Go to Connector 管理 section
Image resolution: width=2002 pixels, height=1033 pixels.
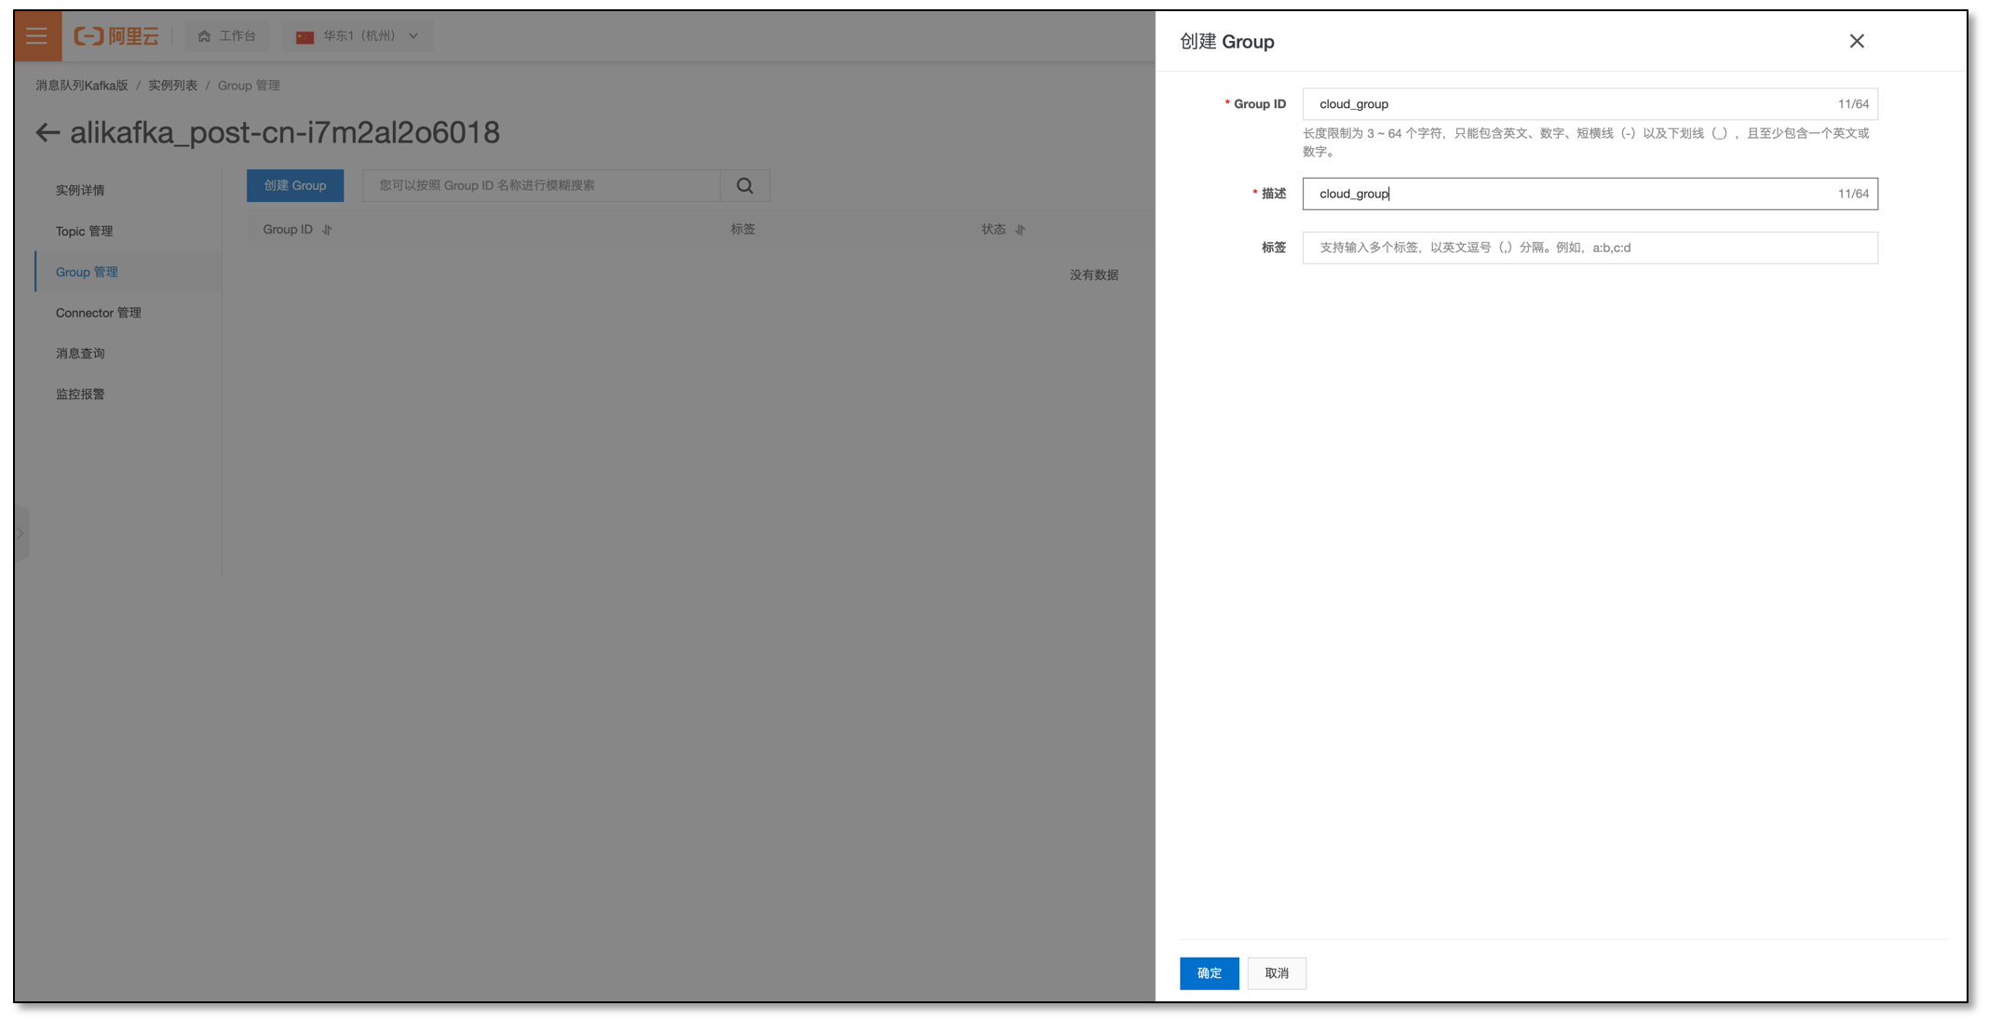[x=99, y=314]
